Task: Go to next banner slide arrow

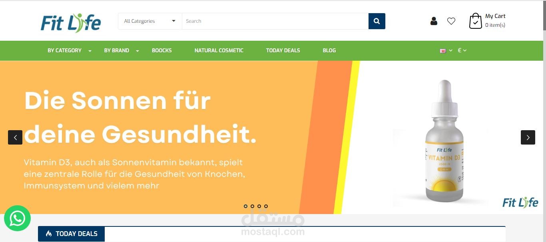Action: pyautogui.click(x=528, y=137)
